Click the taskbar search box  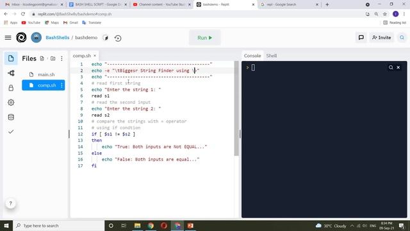tap(58, 225)
